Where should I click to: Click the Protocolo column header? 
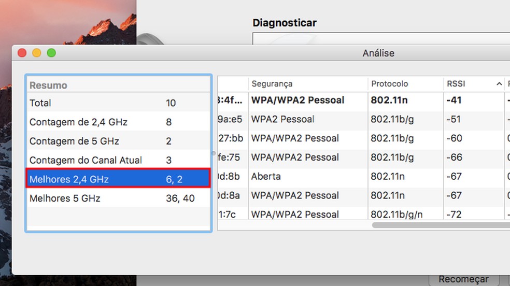tap(404, 84)
